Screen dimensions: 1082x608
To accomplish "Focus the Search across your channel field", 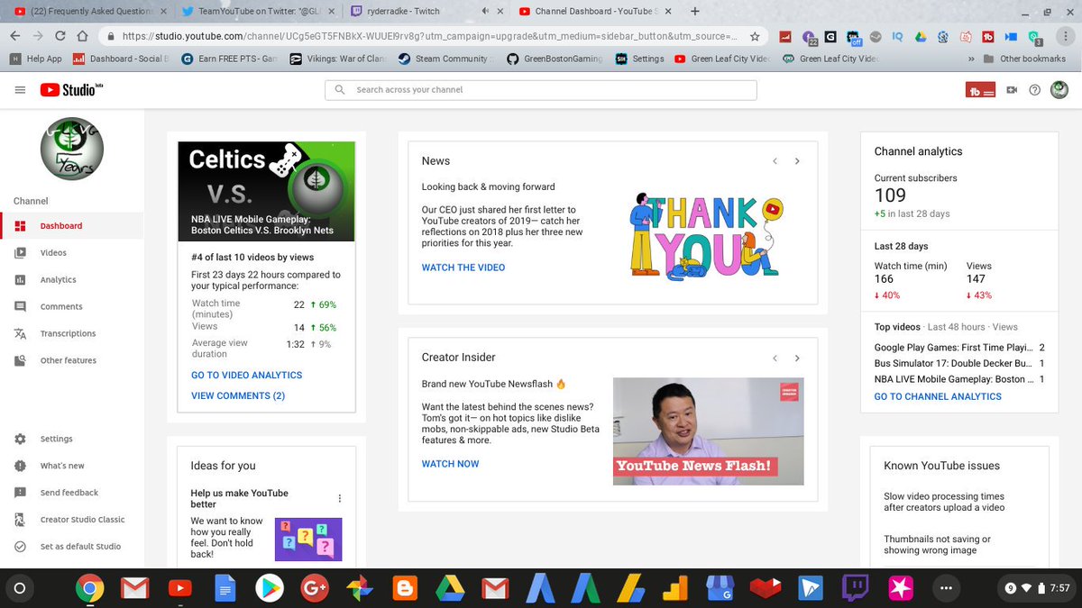I will pyautogui.click(x=541, y=90).
